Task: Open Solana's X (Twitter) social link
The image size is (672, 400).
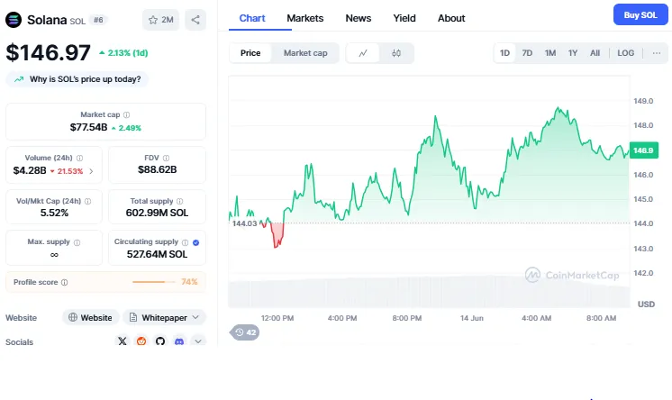Action: pos(123,341)
